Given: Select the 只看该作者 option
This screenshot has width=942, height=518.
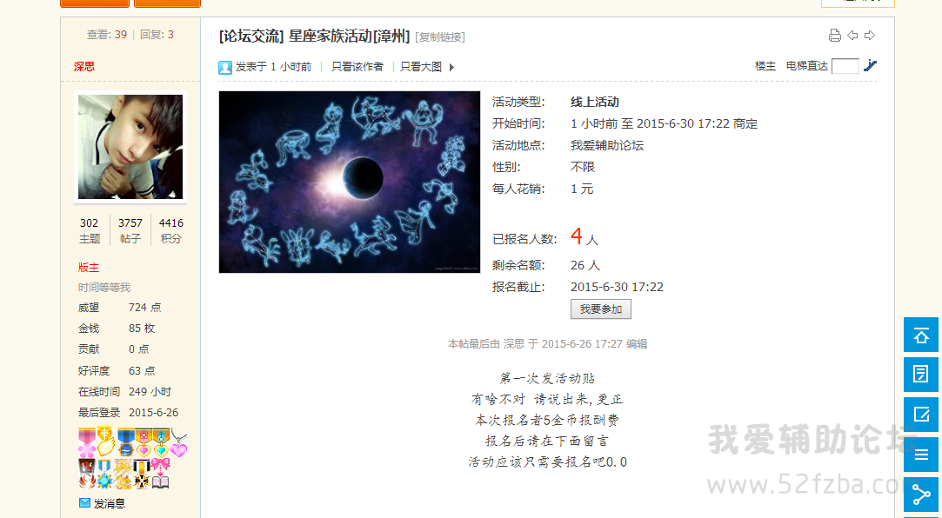Looking at the screenshot, I should [357, 67].
